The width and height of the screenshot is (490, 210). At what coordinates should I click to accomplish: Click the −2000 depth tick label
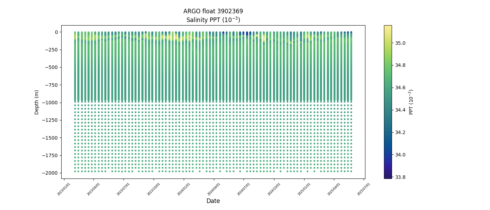(x=50, y=173)
